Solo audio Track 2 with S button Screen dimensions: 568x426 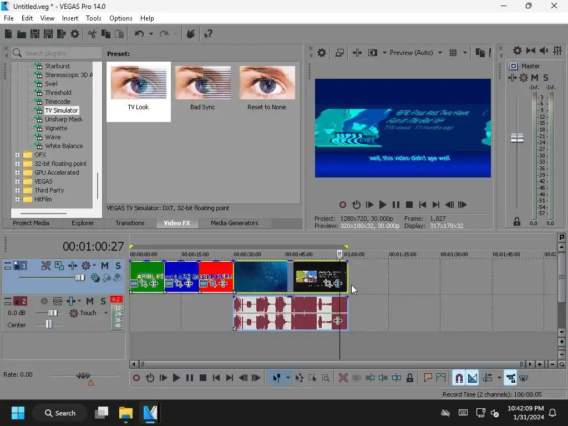click(x=103, y=301)
